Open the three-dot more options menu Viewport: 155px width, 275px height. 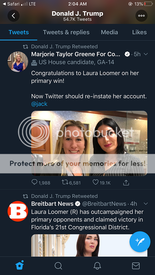tap(141, 16)
